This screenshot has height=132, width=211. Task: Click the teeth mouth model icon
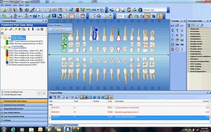click(83, 16)
